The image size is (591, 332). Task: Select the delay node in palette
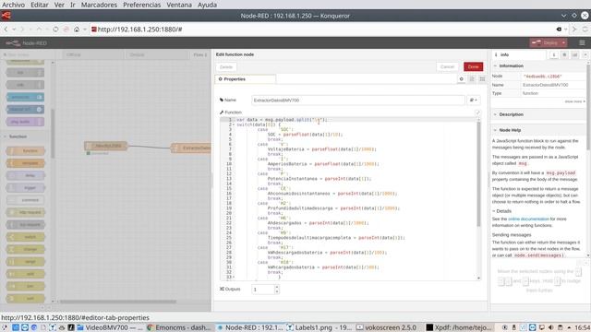click(x=26, y=175)
